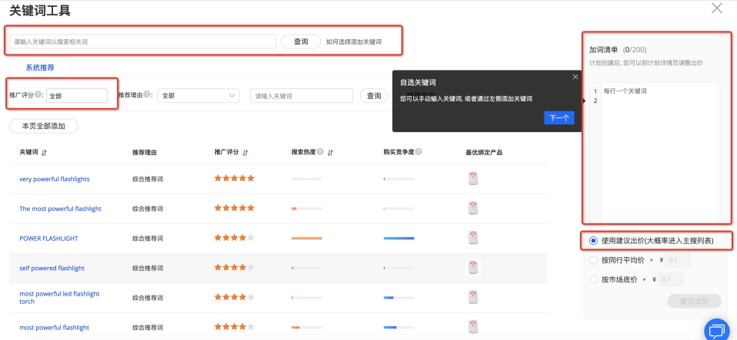
Task: Select 按市场底价 radio option
Action: click(593, 279)
